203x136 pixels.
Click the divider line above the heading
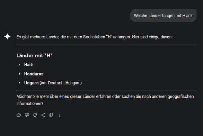(x=106, y=45)
